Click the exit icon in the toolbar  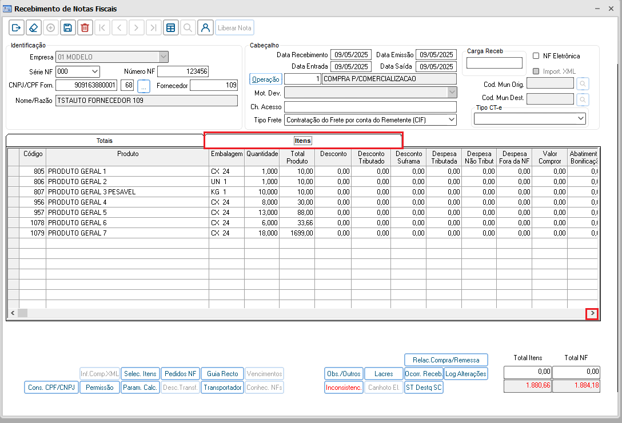click(x=16, y=27)
